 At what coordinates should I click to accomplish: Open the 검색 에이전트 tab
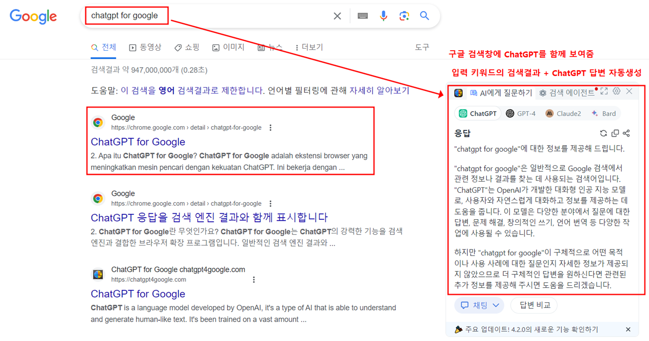click(567, 93)
